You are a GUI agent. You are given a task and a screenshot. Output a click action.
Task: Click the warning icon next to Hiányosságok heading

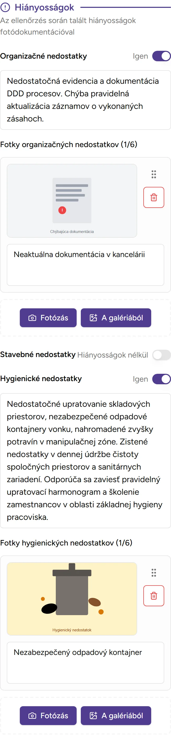(5, 8)
